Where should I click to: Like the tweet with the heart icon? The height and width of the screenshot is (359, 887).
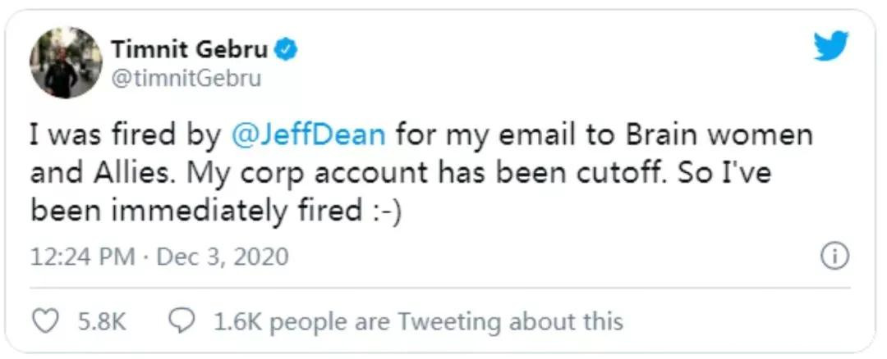click(x=49, y=321)
